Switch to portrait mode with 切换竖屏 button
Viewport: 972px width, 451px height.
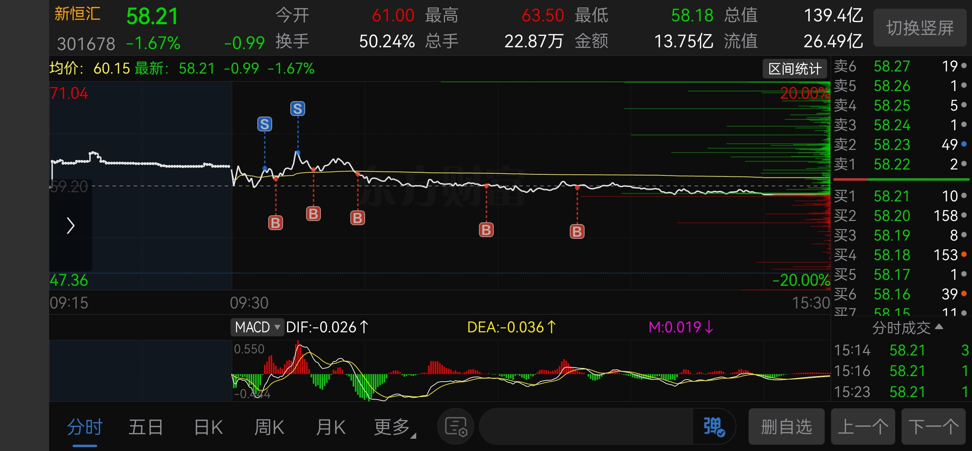[x=919, y=28]
